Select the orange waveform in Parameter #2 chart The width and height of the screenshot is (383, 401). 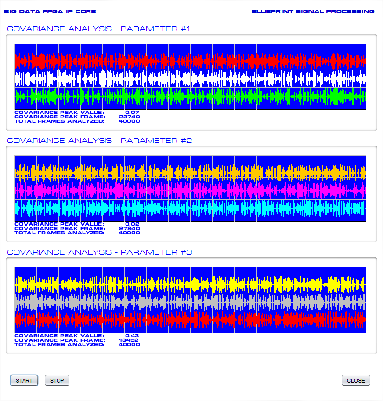click(x=190, y=172)
